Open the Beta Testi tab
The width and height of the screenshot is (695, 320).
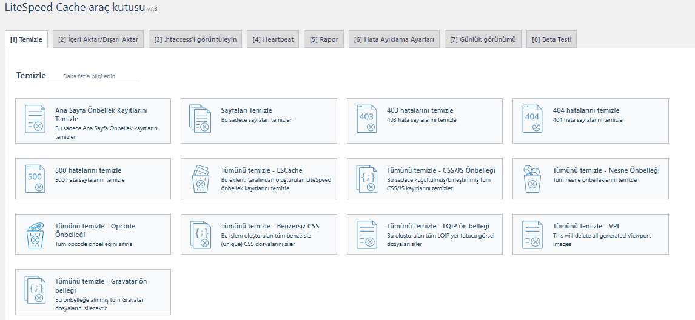tap(551, 40)
